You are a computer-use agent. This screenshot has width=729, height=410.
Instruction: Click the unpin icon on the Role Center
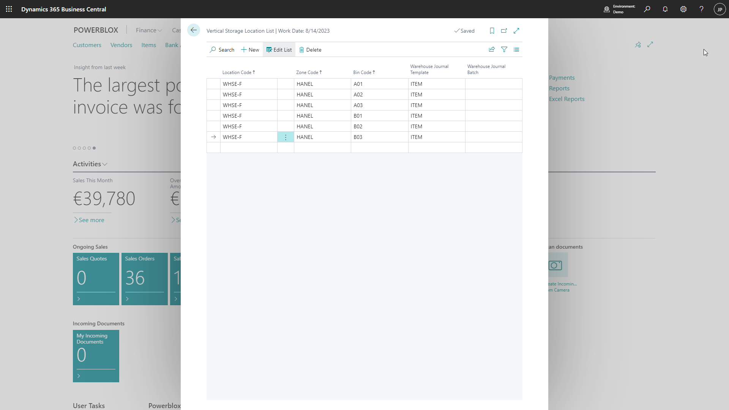click(638, 45)
